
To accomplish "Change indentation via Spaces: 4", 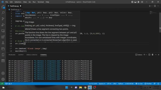I will pos(102,84).
